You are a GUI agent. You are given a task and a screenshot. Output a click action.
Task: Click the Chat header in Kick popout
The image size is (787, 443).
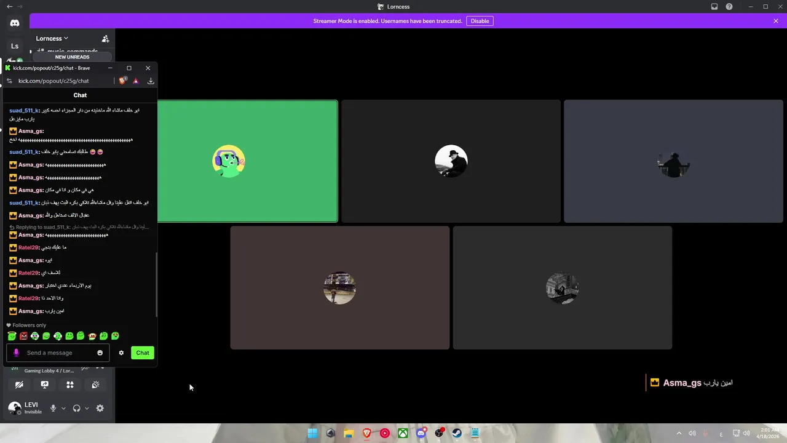[80, 95]
